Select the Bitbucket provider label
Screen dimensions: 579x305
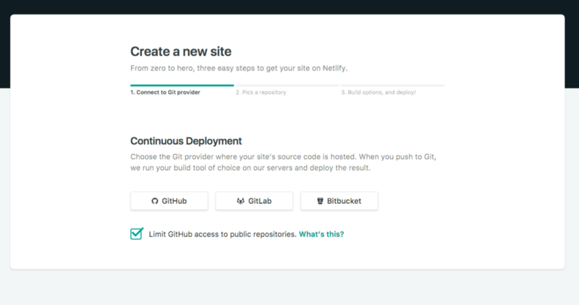point(345,201)
